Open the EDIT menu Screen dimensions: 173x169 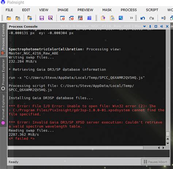[x=26, y=10]
